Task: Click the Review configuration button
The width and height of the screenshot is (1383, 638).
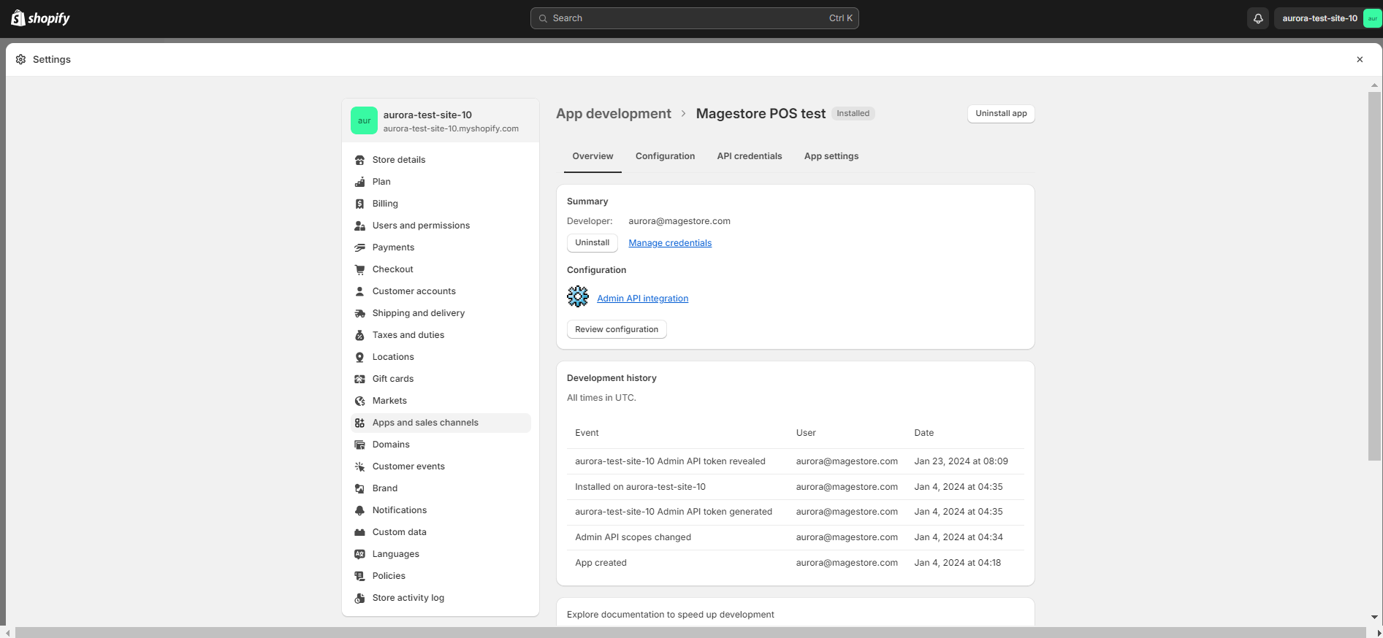Action: (x=617, y=329)
